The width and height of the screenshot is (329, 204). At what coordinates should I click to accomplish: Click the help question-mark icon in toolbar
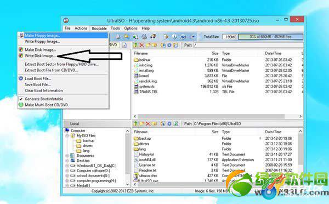tap(183, 37)
